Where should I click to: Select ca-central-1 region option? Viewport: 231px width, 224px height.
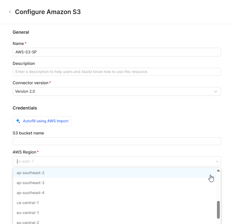[28, 203]
